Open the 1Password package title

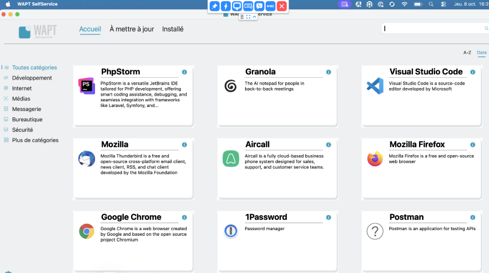[266, 217]
